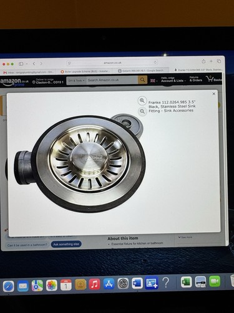Viewport: 234px width, 313px height.
Task: Open the Amazon basket cart icon
Action: click(x=209, y=79)
